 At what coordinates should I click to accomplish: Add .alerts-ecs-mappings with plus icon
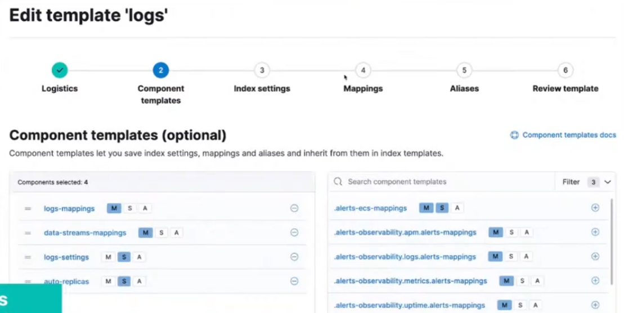pos(595,208)
